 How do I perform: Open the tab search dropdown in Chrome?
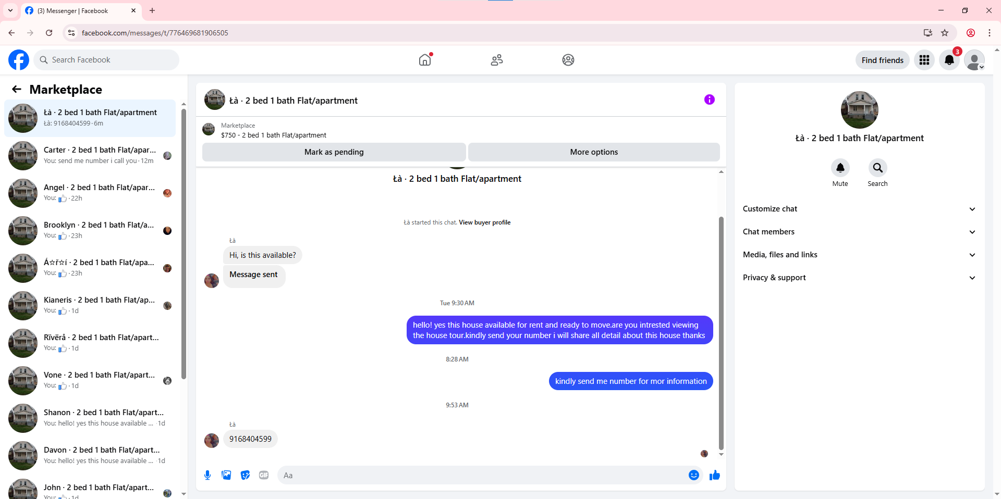coord(10,10)
